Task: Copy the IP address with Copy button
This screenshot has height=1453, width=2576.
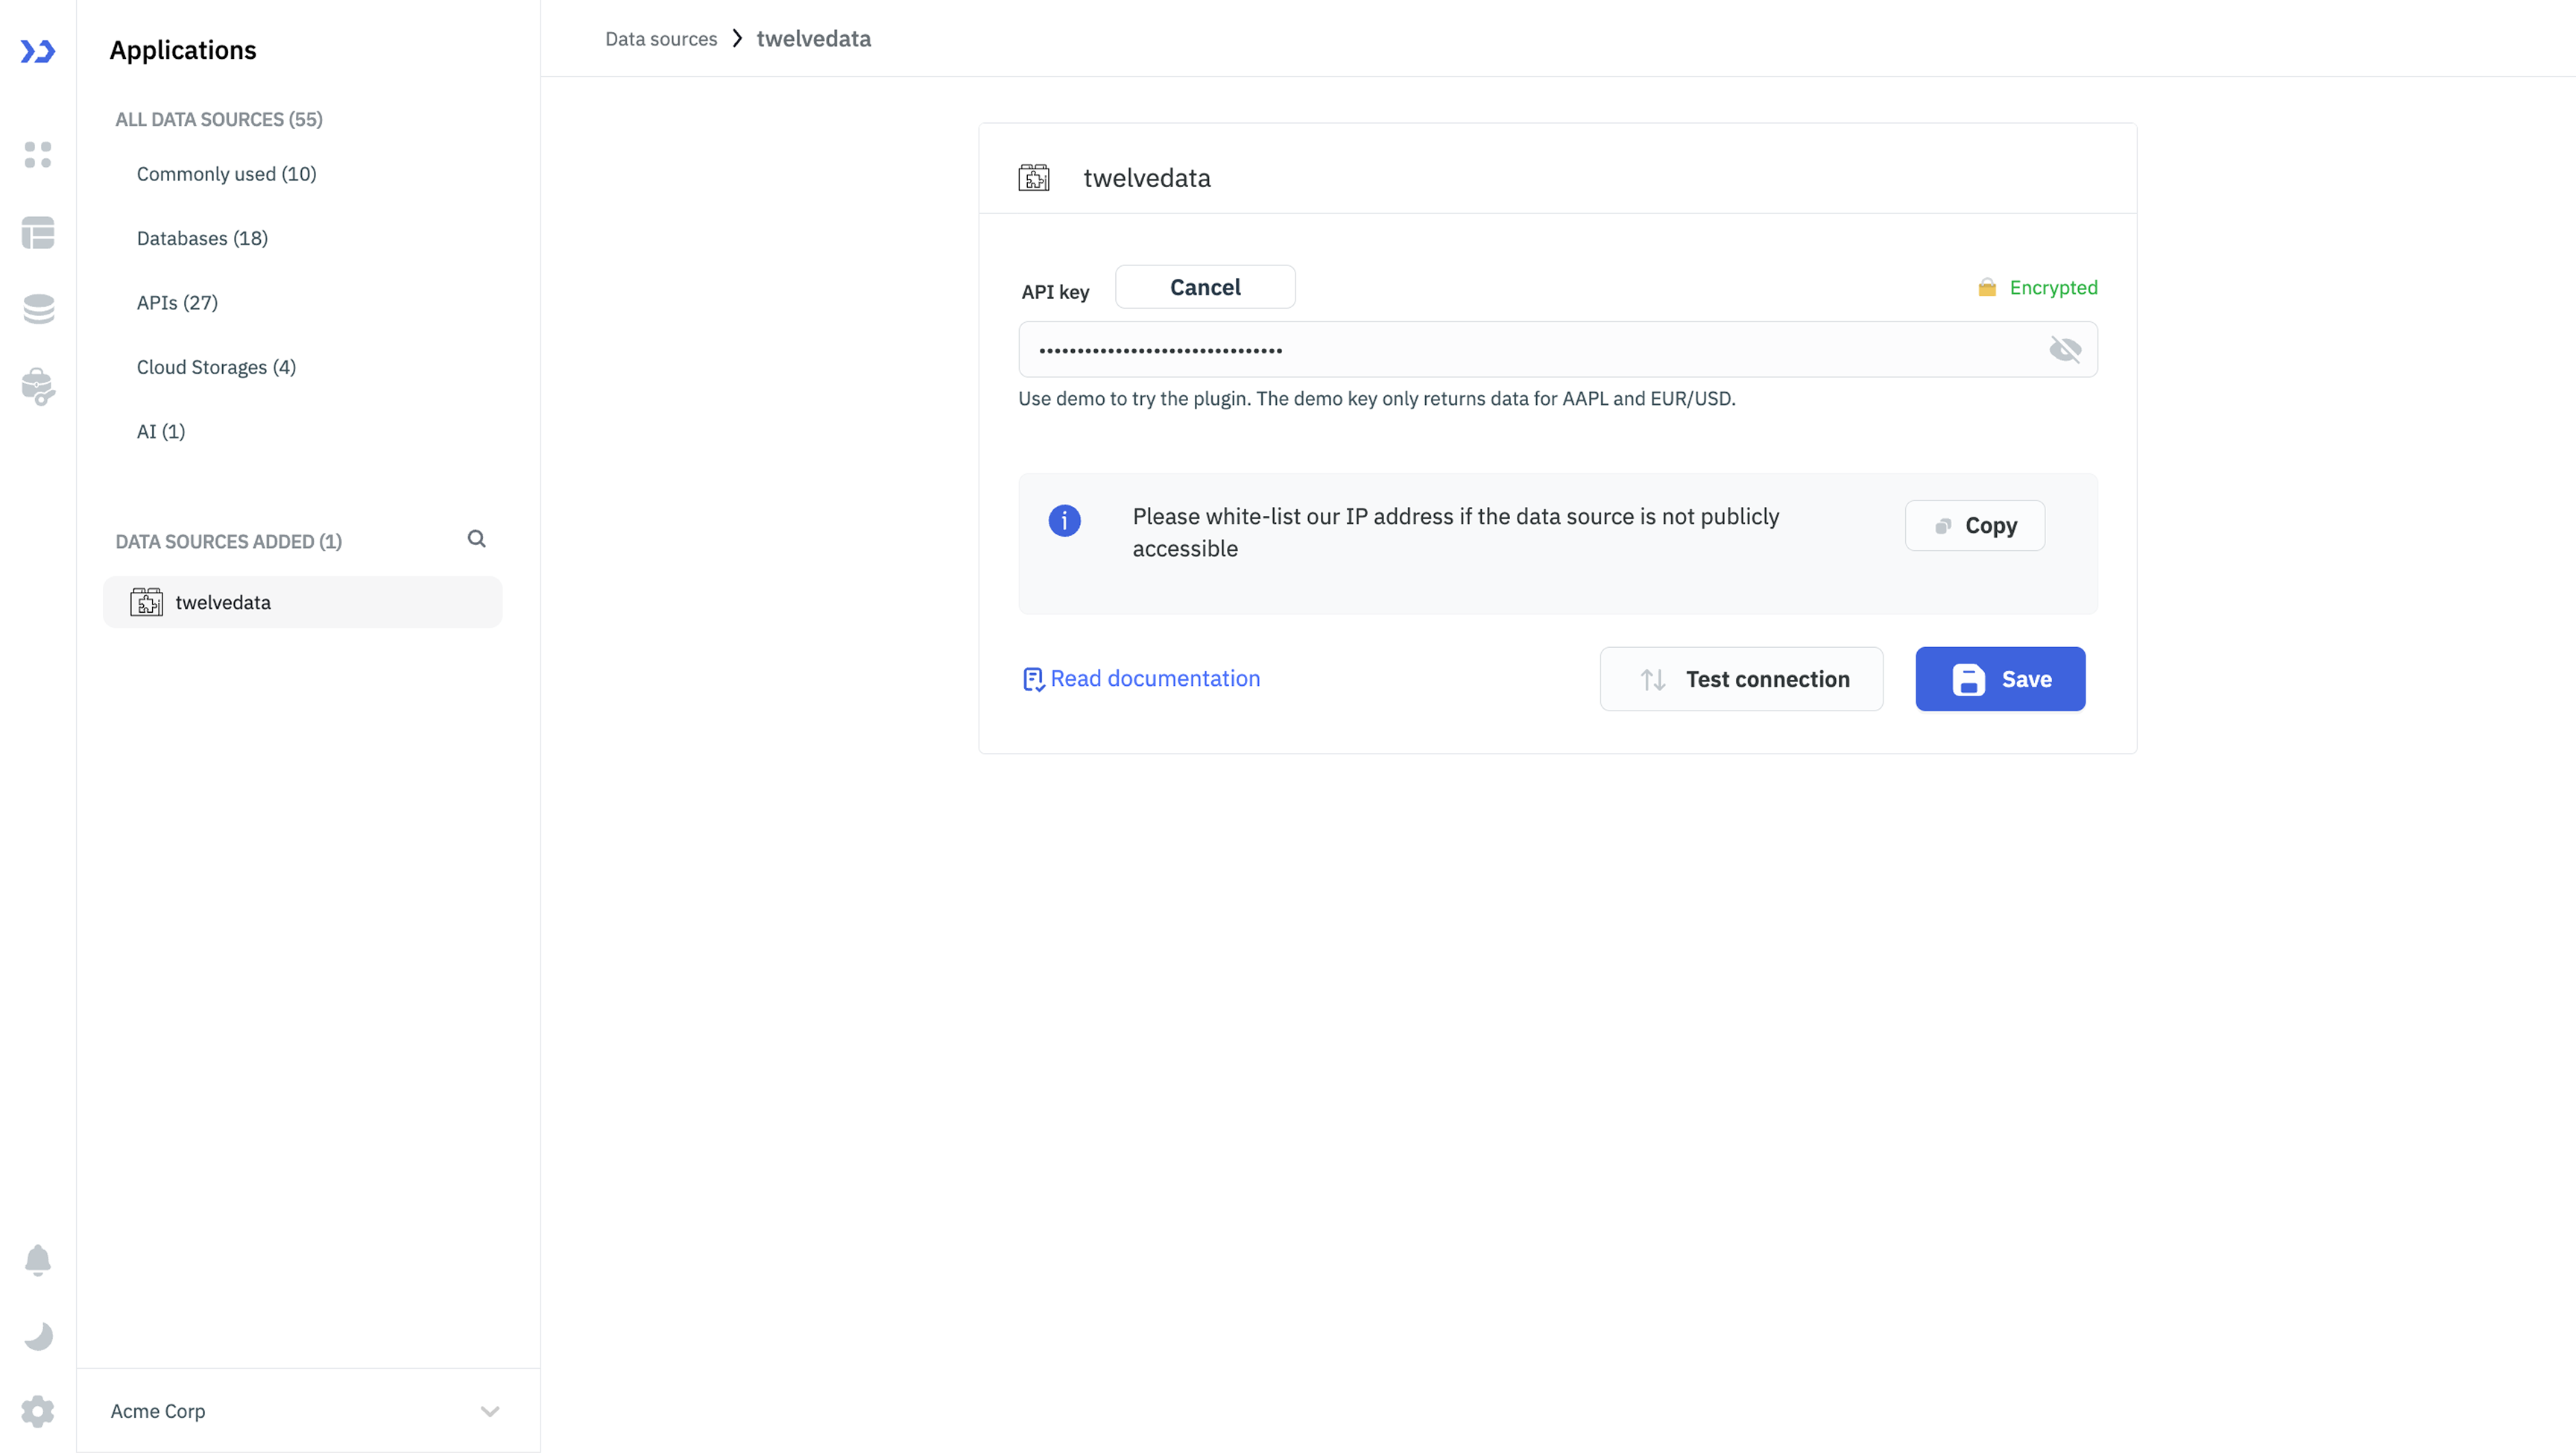Action: pyautogui.click(x=1975, y=526)
